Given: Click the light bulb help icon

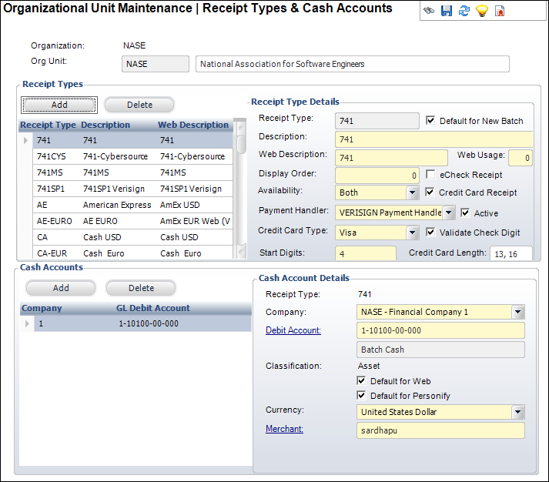Looking at the screenshot, I should click(482, 12).
